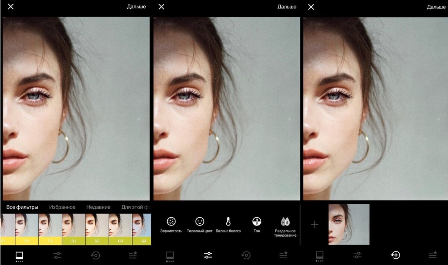This screenshot has height=265, width=448.
Task: Apply the F2 filter preset
Action: tap(27, 229)
